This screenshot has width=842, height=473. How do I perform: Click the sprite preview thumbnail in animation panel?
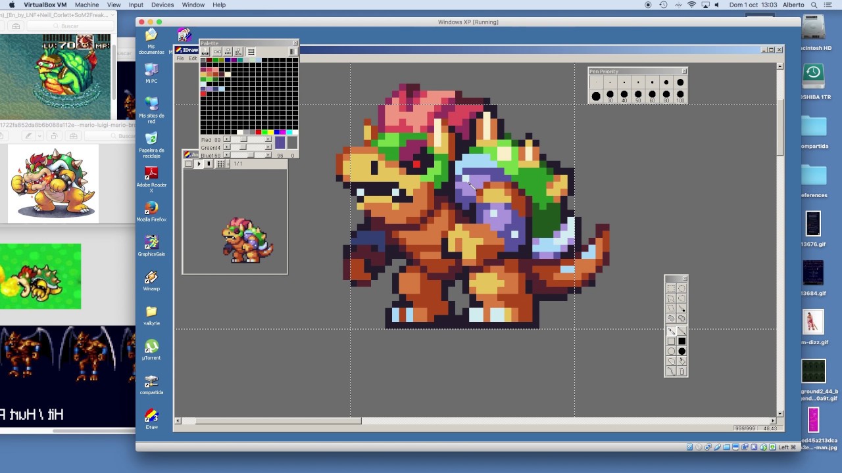(247, 240)
